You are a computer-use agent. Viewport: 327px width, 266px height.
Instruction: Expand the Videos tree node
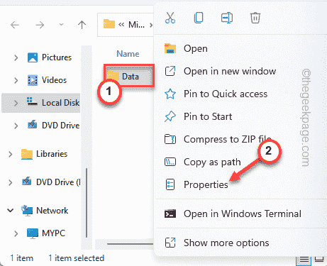click(16, 80)
